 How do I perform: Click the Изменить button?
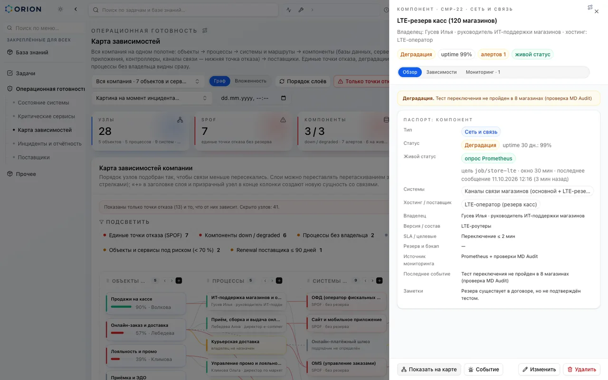point(539,370)
